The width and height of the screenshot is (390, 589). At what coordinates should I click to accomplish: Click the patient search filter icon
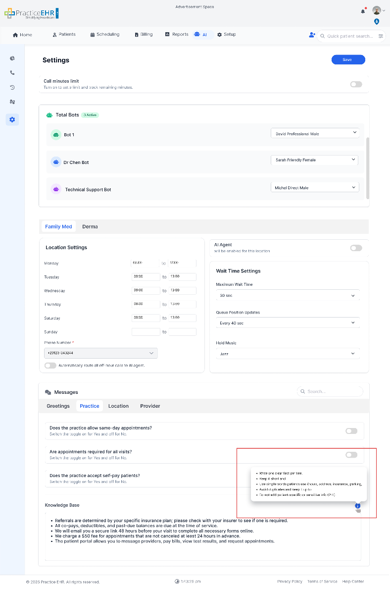pyautogui.click(x=381, y=36)
